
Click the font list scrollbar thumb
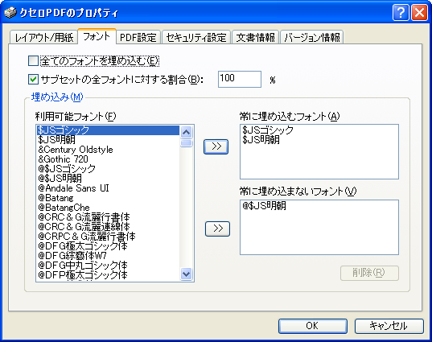tap(187, 143)
